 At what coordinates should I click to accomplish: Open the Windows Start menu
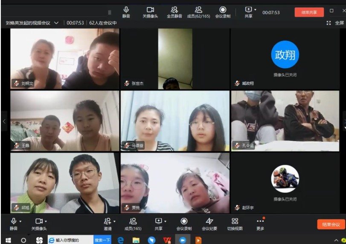point(8,240)
